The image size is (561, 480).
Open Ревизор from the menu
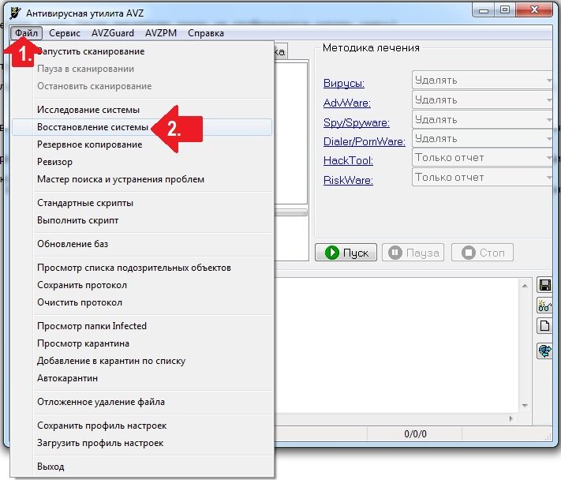coord(142,162)
